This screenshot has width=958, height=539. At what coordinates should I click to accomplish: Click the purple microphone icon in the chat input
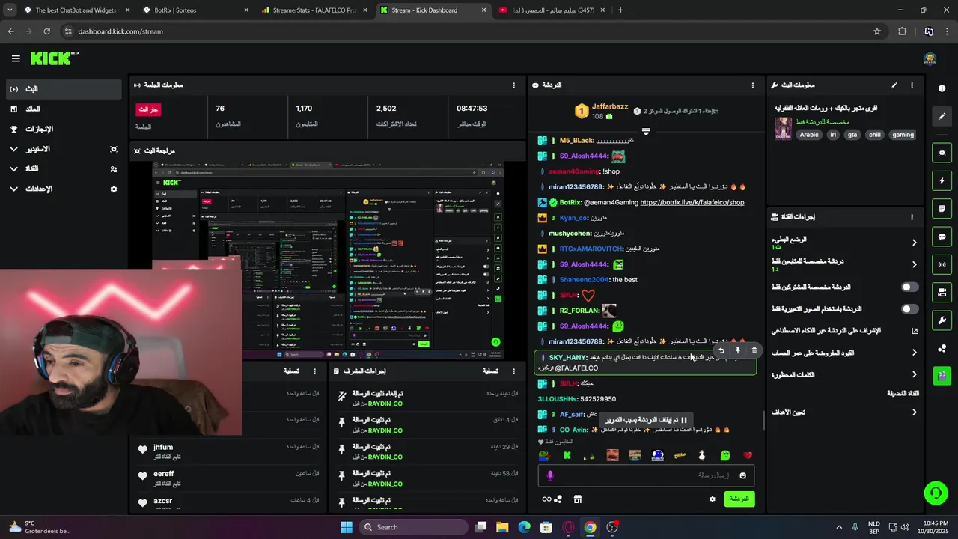pos(550,475)
